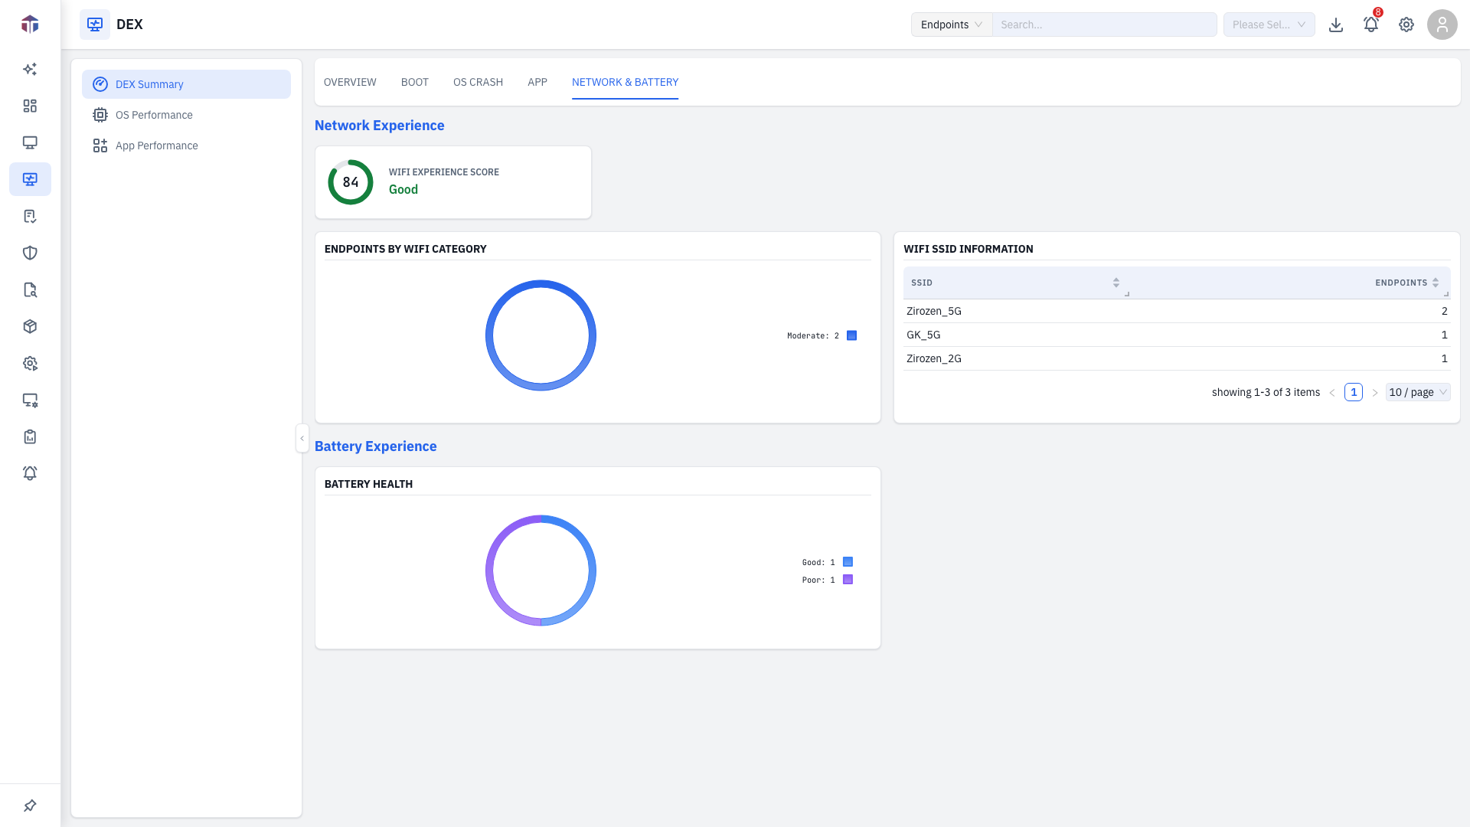Switch to the App tab
This screenshot has height=827, width=1470.
pos(537,82)
